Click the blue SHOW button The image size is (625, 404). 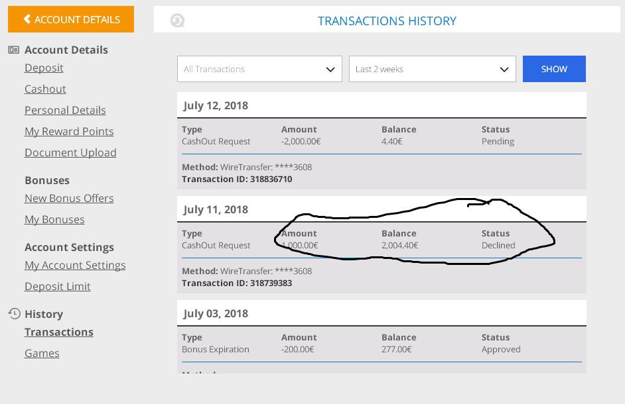[x=554, y=69]
